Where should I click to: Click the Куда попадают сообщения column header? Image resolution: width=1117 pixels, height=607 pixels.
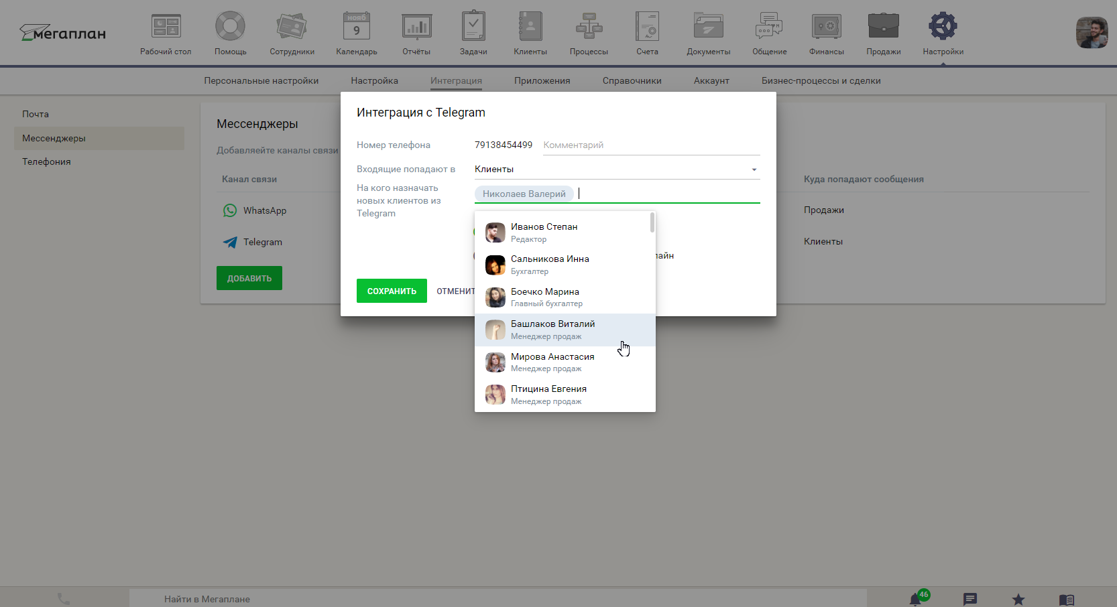pos(864,179)
